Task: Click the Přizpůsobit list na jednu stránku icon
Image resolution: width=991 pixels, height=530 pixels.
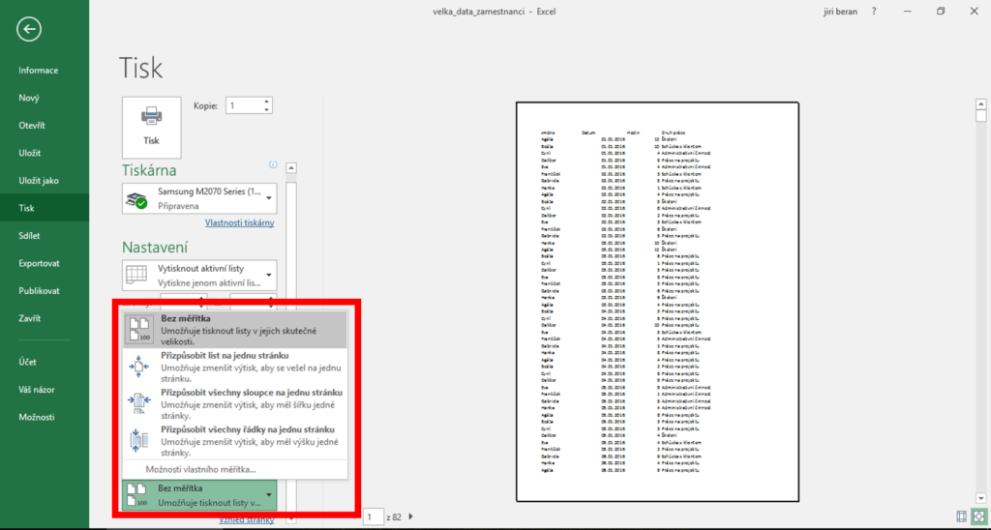Action: (138, 368)
